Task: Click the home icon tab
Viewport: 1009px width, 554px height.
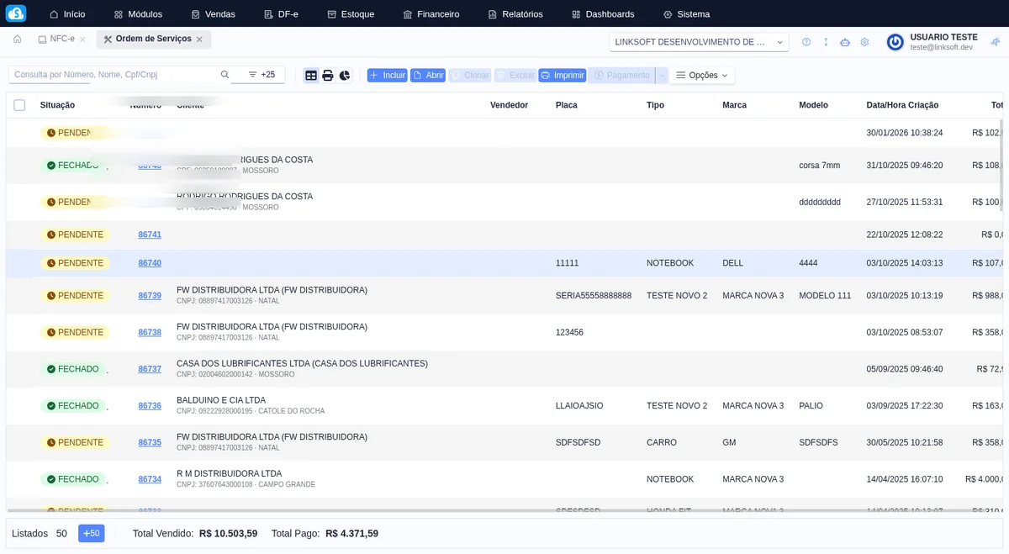Action: coord(17,40)
